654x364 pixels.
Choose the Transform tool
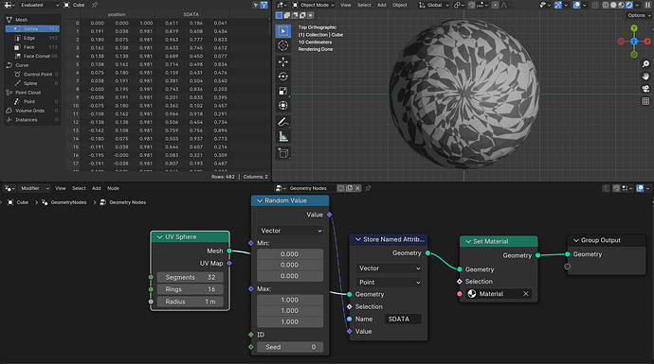tap(283, 105)
